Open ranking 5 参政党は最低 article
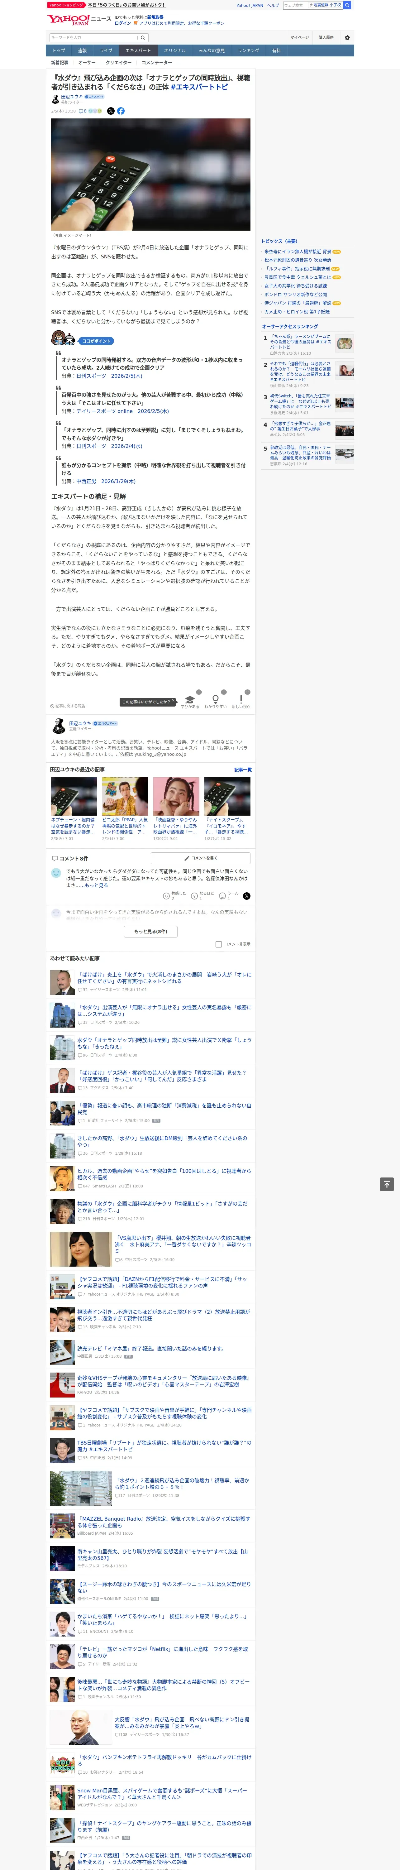 coord(301,453)
